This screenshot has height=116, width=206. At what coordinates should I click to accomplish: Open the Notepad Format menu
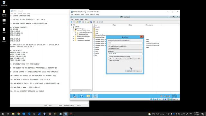20,14
